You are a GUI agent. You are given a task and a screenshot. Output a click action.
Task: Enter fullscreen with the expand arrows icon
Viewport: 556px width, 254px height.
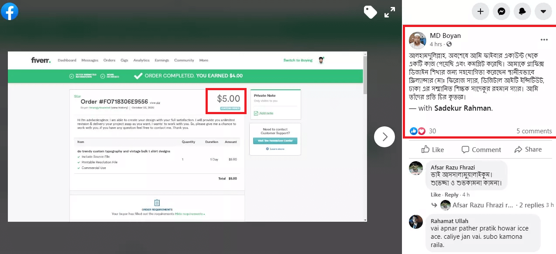(390, 13)
